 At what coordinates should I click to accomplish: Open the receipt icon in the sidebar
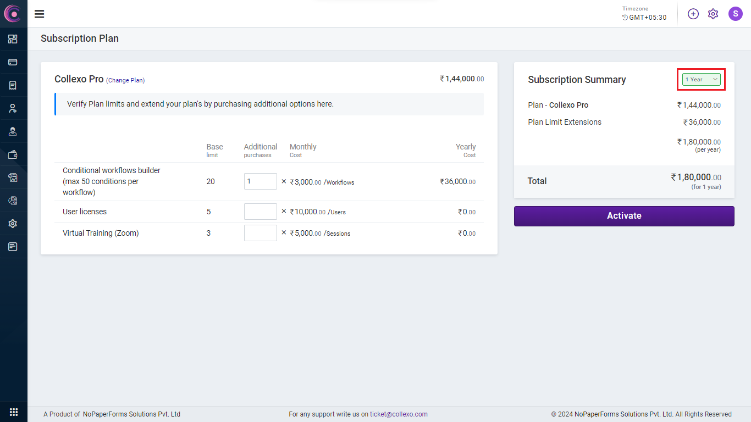(13, 85)
